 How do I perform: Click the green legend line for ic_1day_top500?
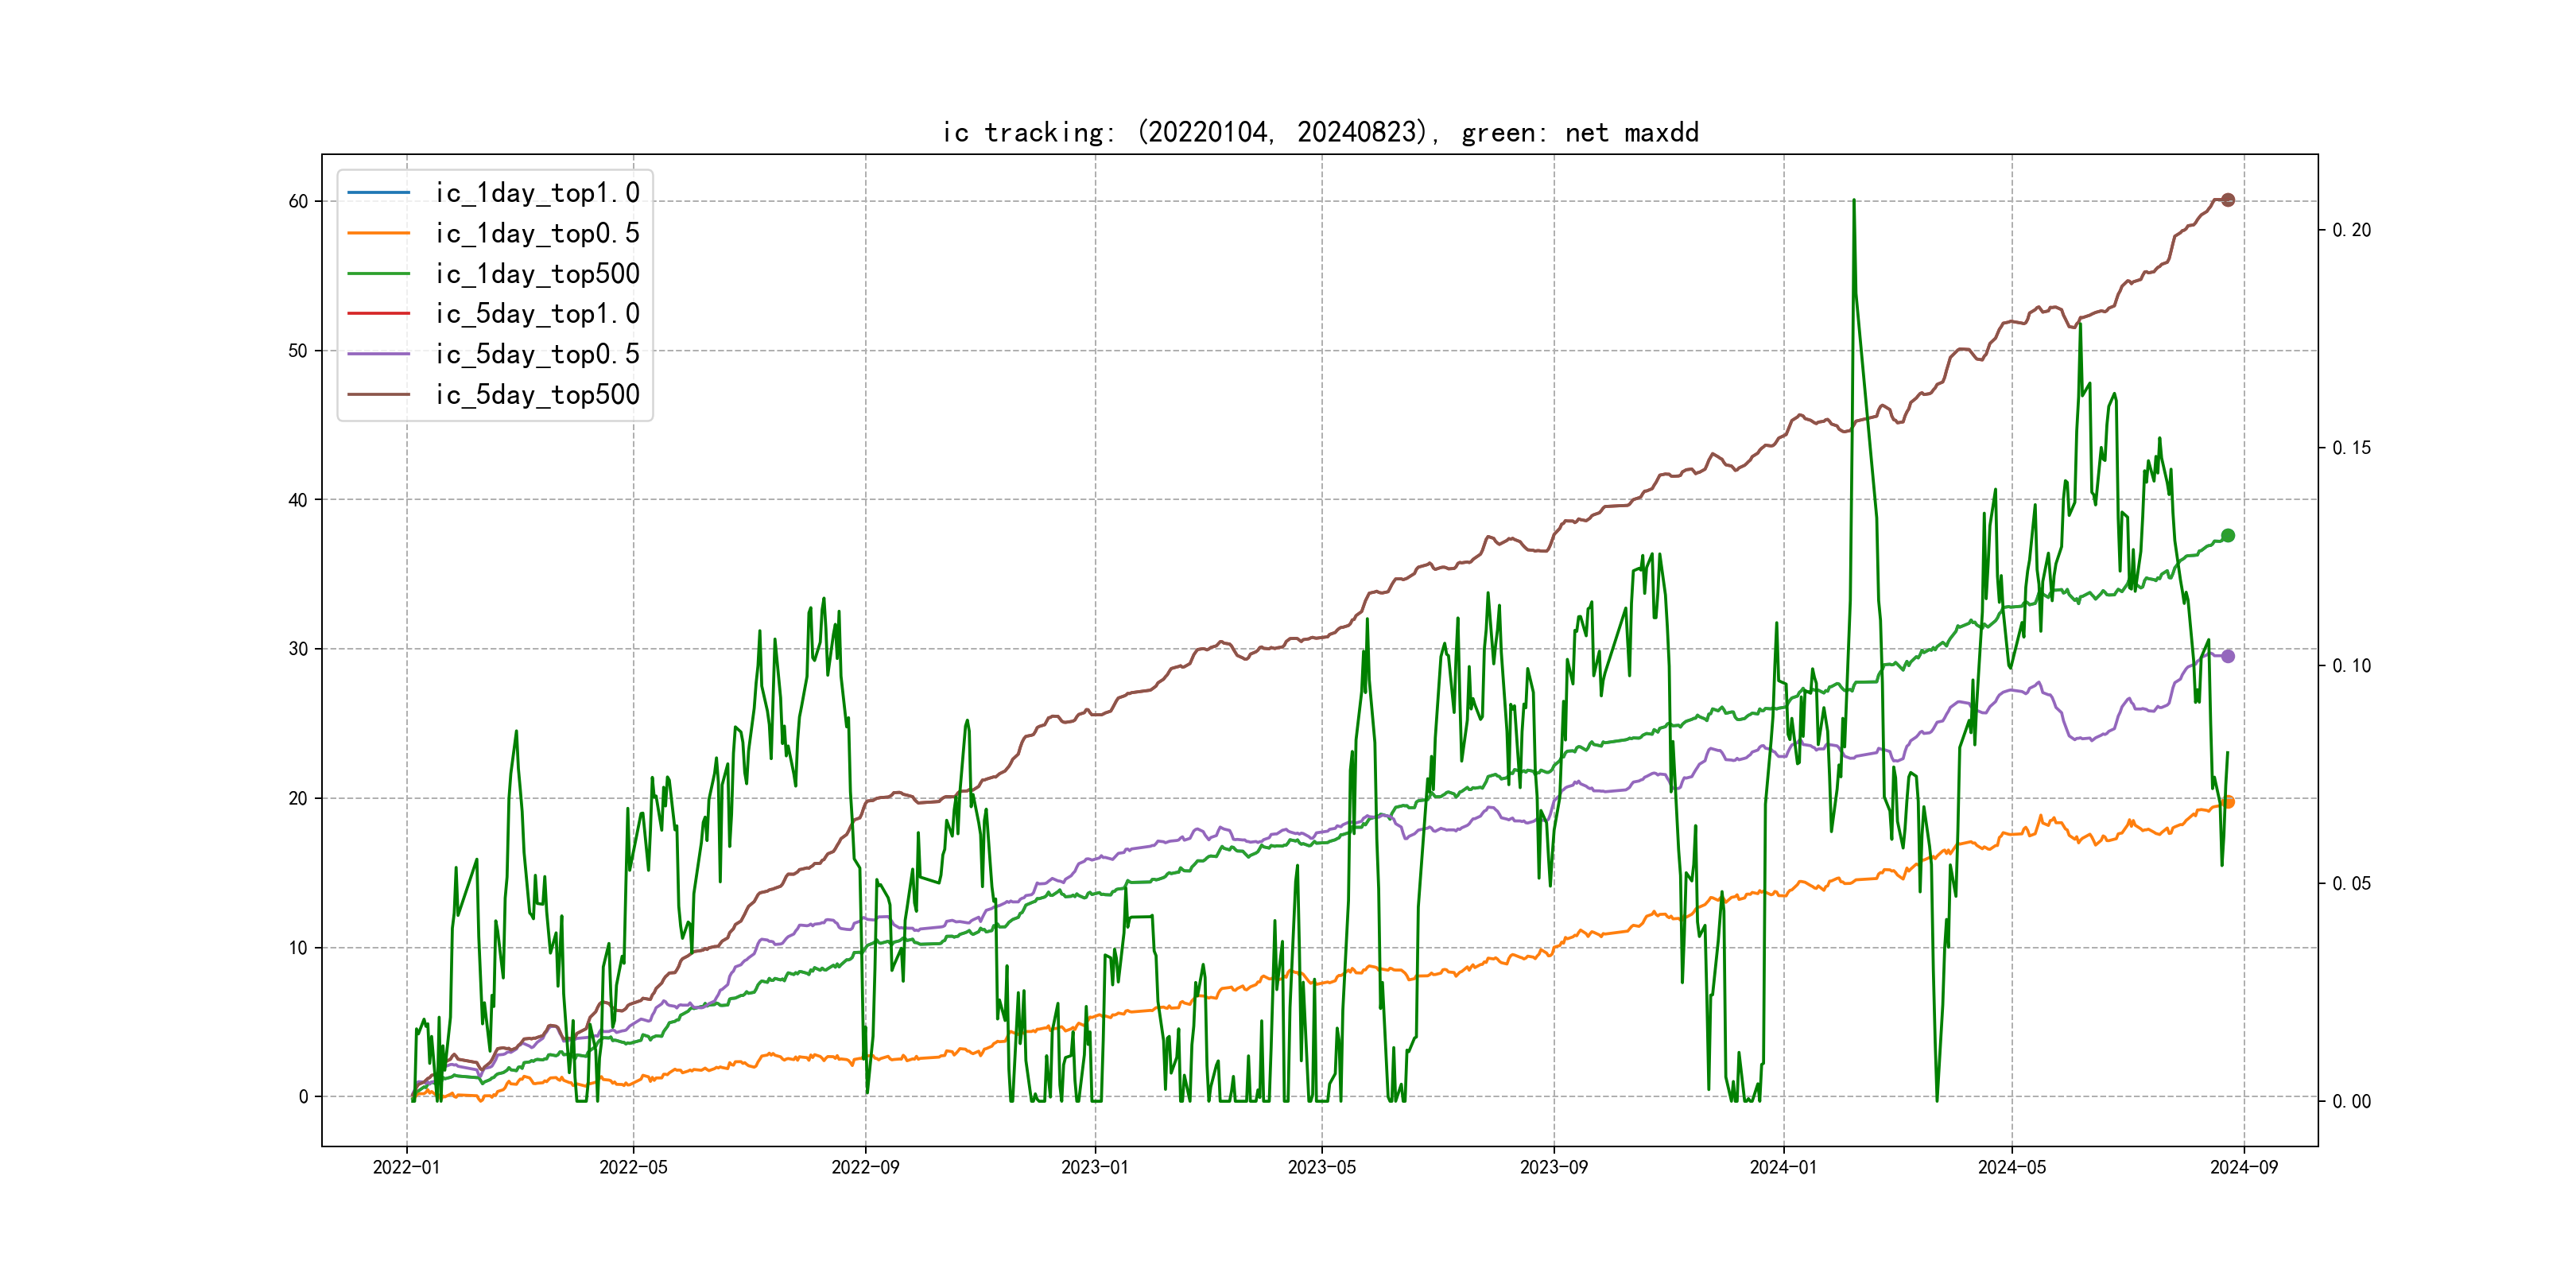pyautogui.click(x=378, y=273)
